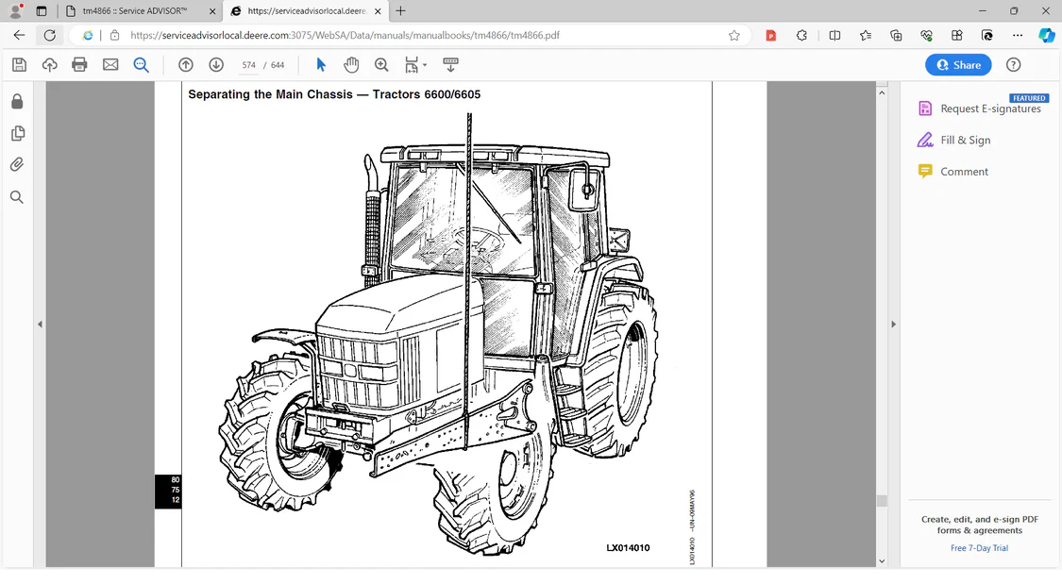The width and height of the screenshot is (1062, 584).
Task: Expand the left navigation pane arrow
Action: 40,325
